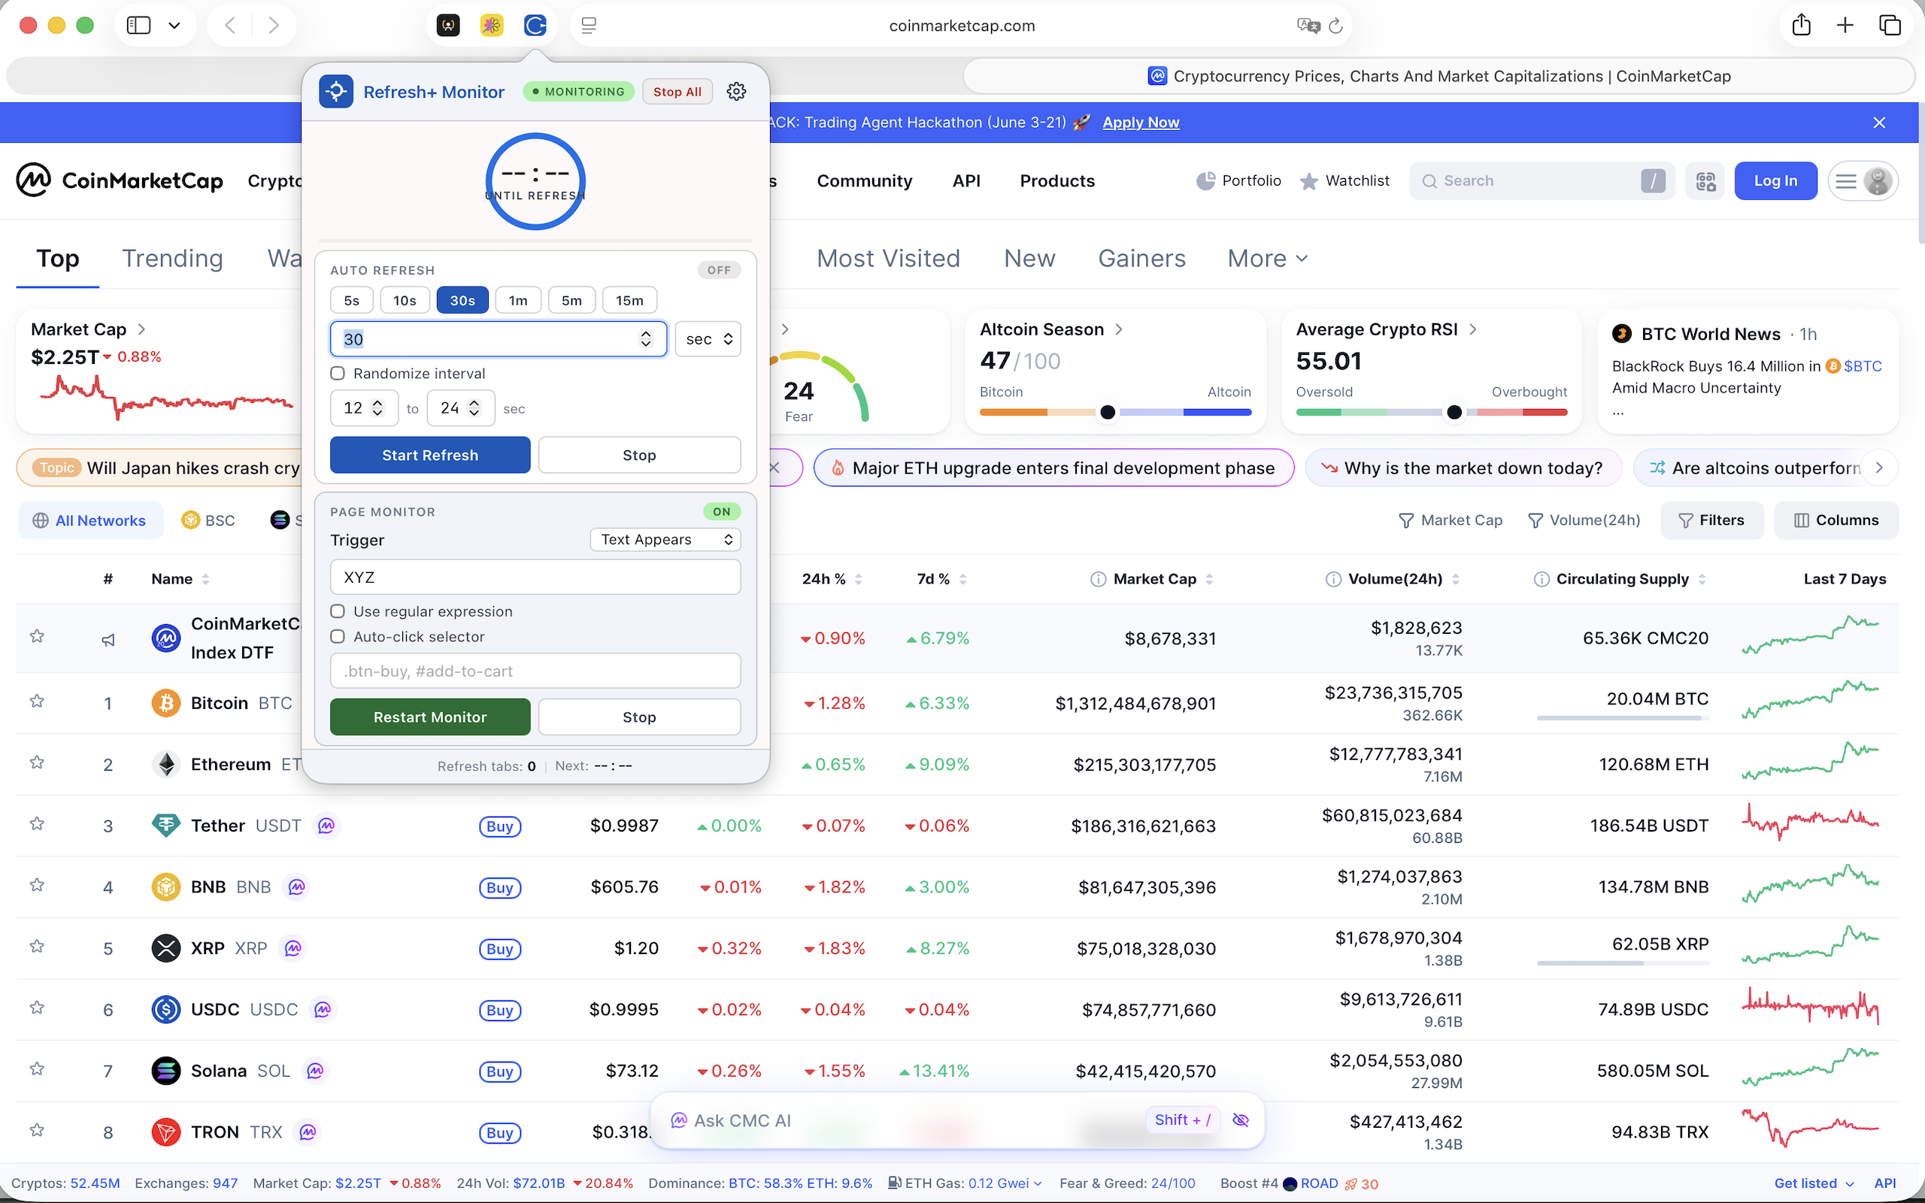The image size is (1925, 1203).
Task: Click the XRP coin logo
Action: pyautogui.click(x=165, y=947)
